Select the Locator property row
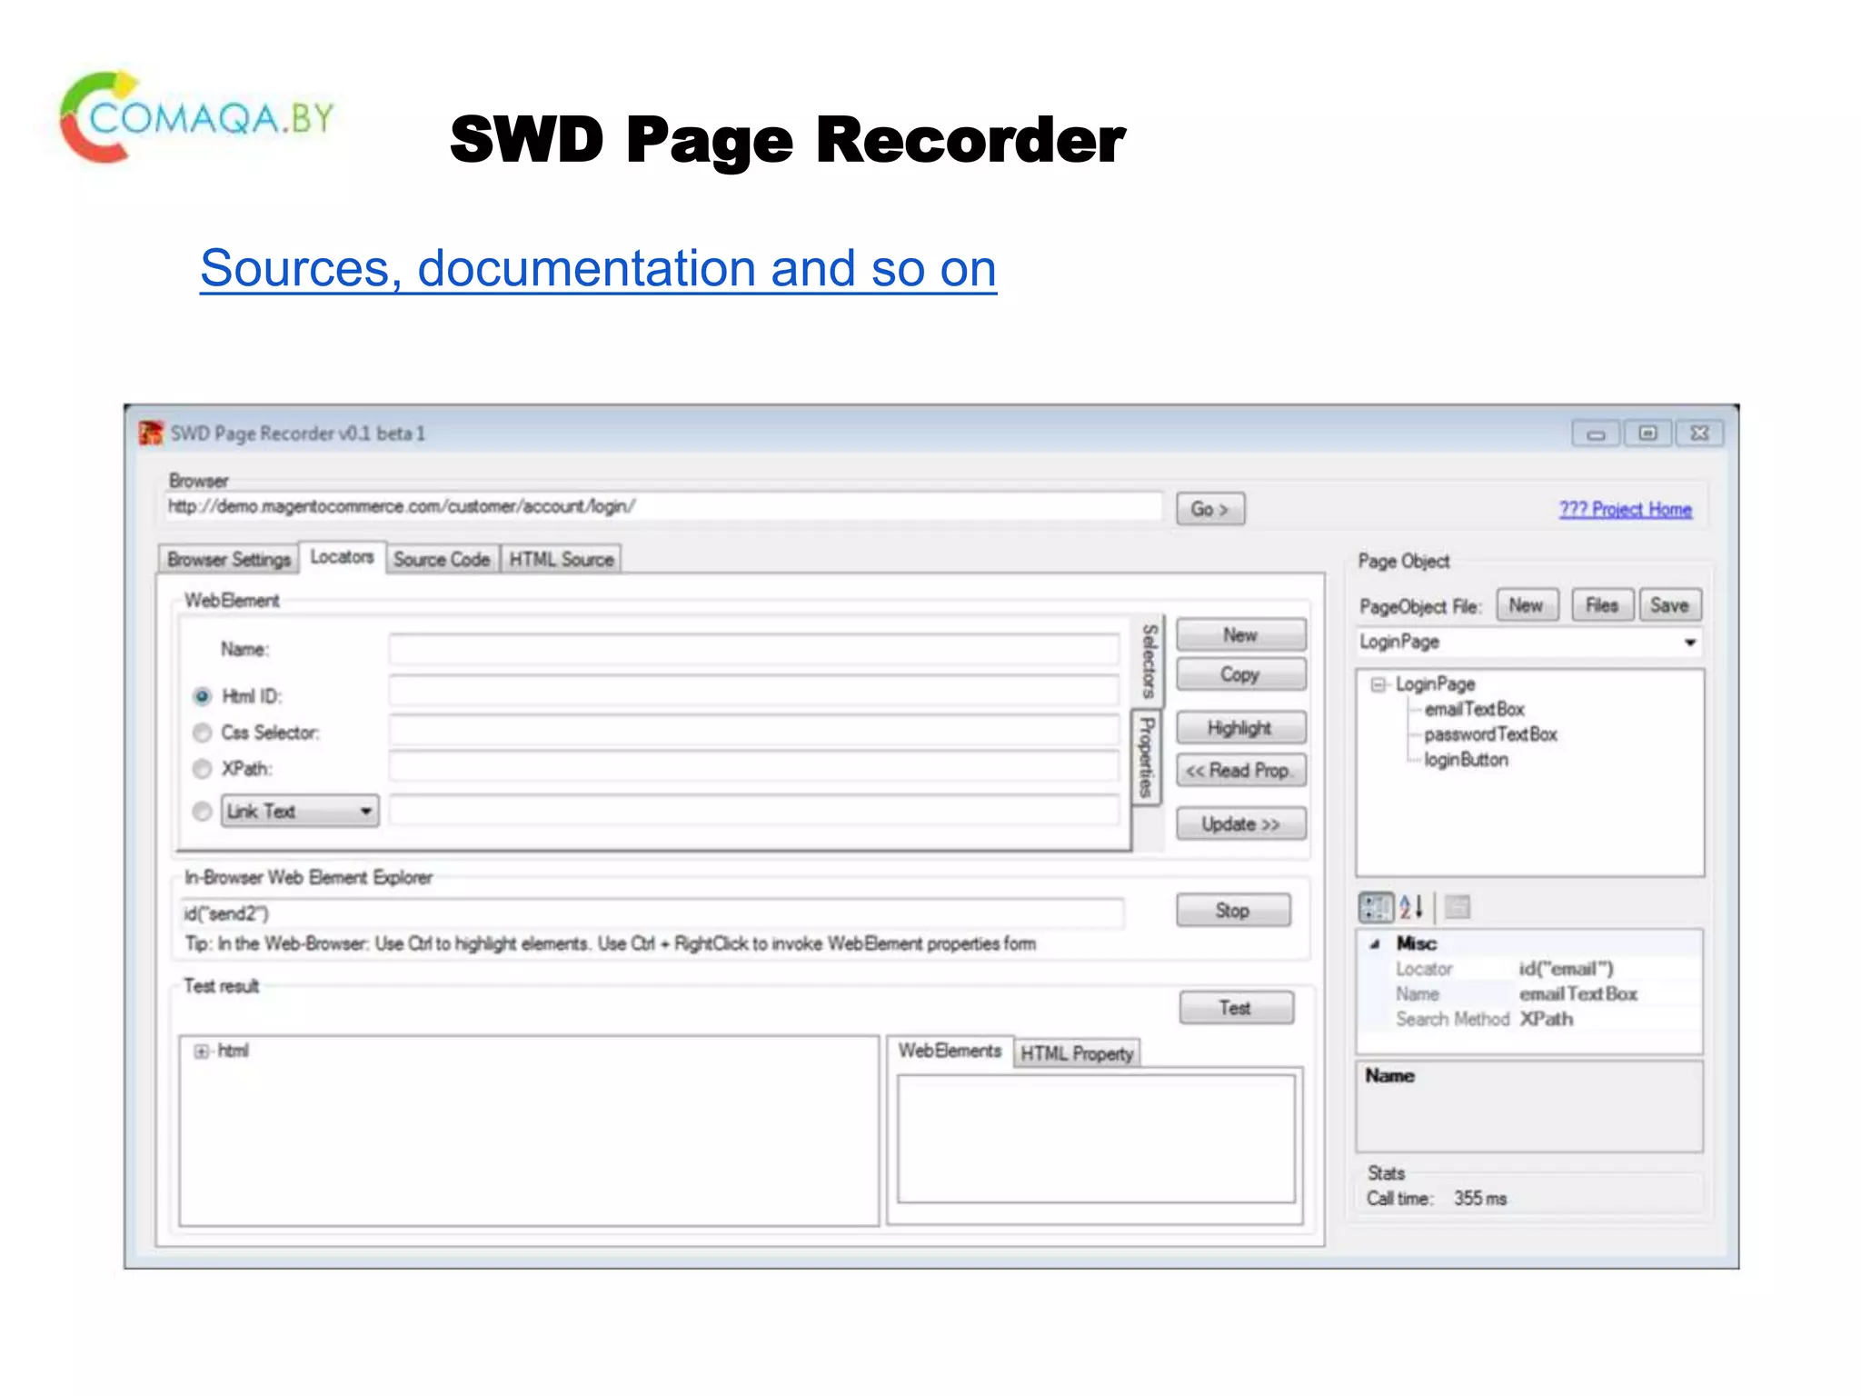The height and width of the screenshot is (1396, 1861). [x=1529, y=969]
